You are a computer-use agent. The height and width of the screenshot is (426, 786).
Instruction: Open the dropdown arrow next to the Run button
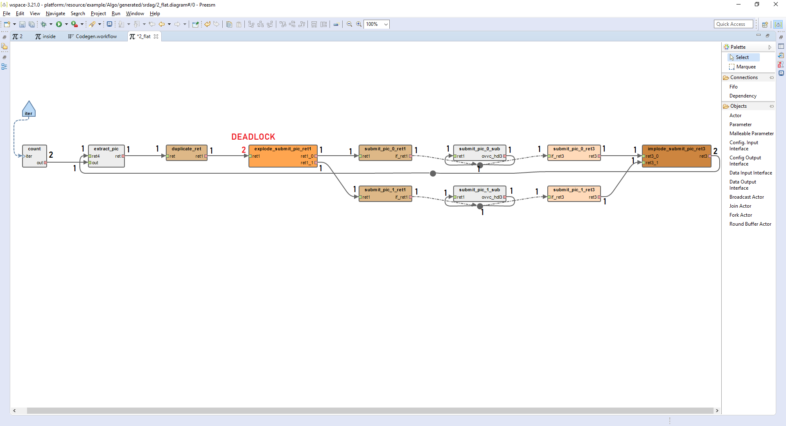(x=66, y=24)
